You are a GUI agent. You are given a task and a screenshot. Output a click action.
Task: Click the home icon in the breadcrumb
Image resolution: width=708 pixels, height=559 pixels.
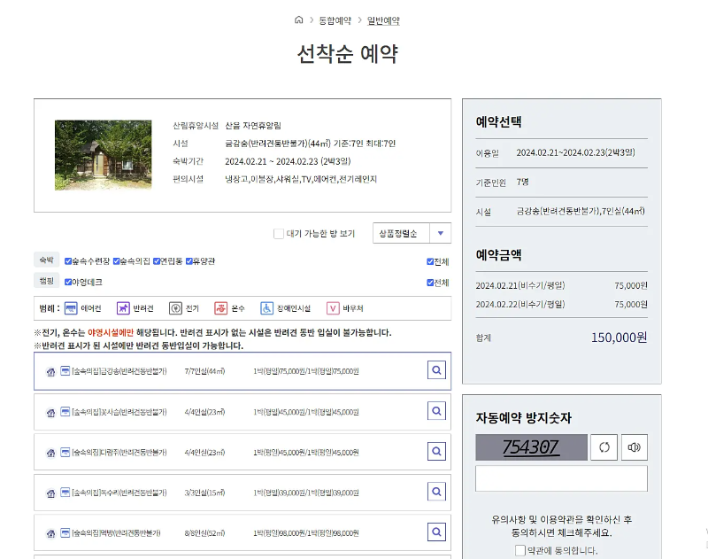point(298,19)
